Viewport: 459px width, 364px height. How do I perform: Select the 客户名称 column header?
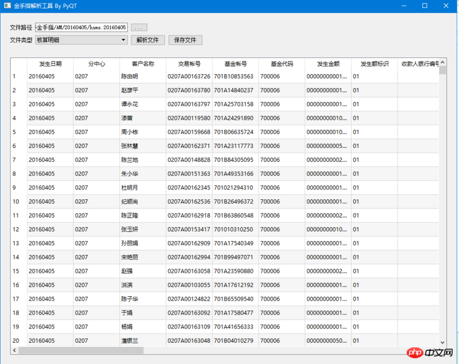pyautogui.click(x=143, y=64)
